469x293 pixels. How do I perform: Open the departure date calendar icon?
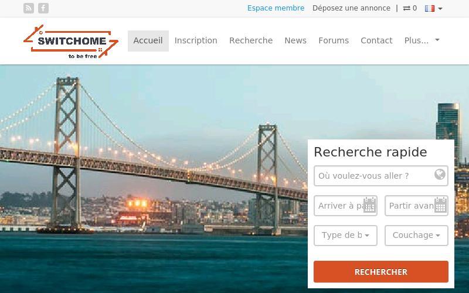click(440, 205)
